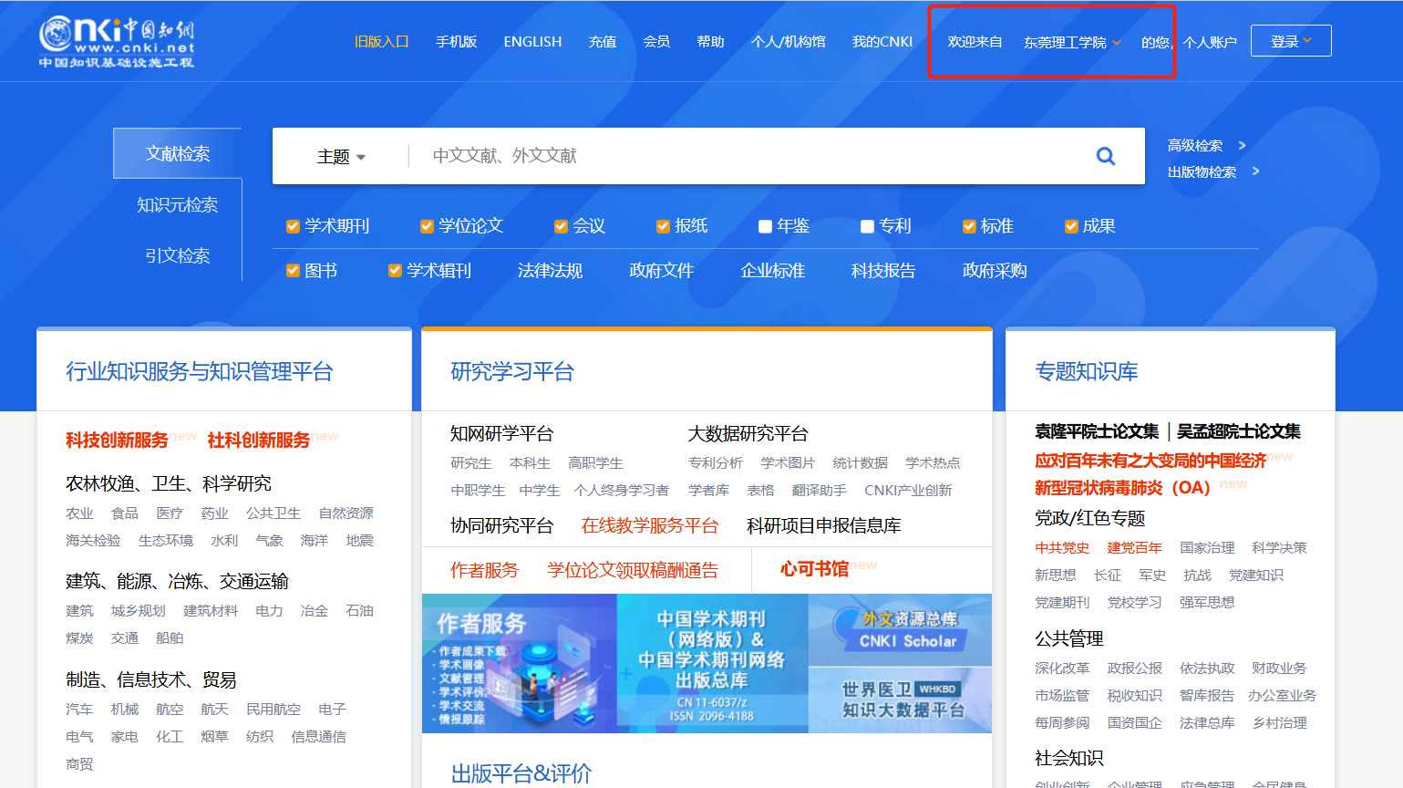This screenshot has height=788, width=1403.
Task: Open 帮助 in the top navigation
Action: pos(710,42)
